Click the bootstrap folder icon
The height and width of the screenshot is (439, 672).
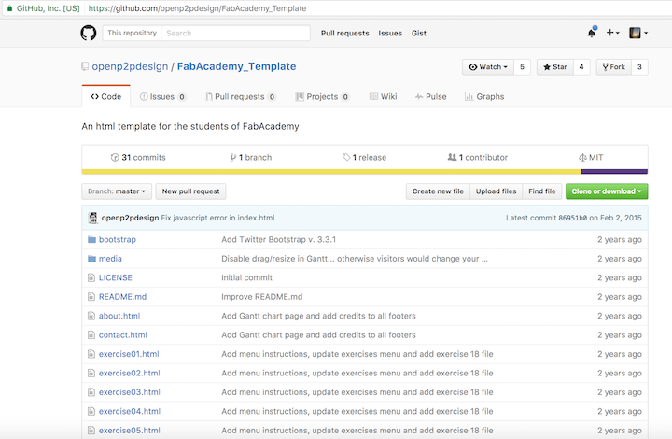click(91, 239)
